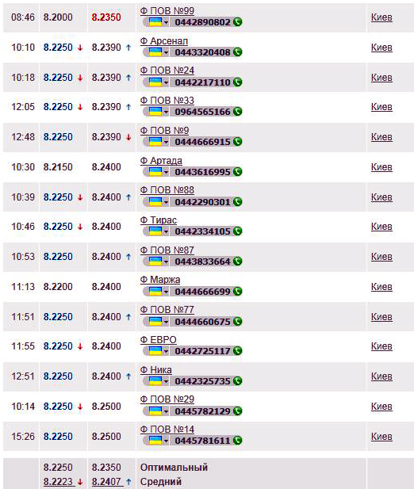418x489 pixels.
Task: Open the Ф ЕВРО exchange link
Action: point(159,340)
